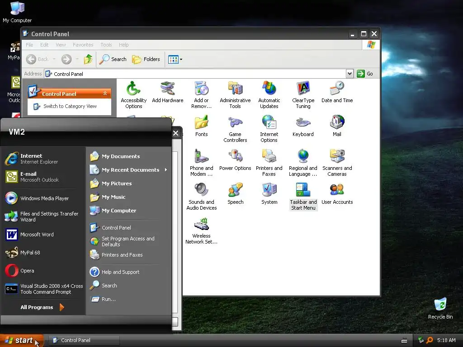This screenshot has height=347, width=463.
Task: Open My Computer from the Start menu
Action: 129,211
